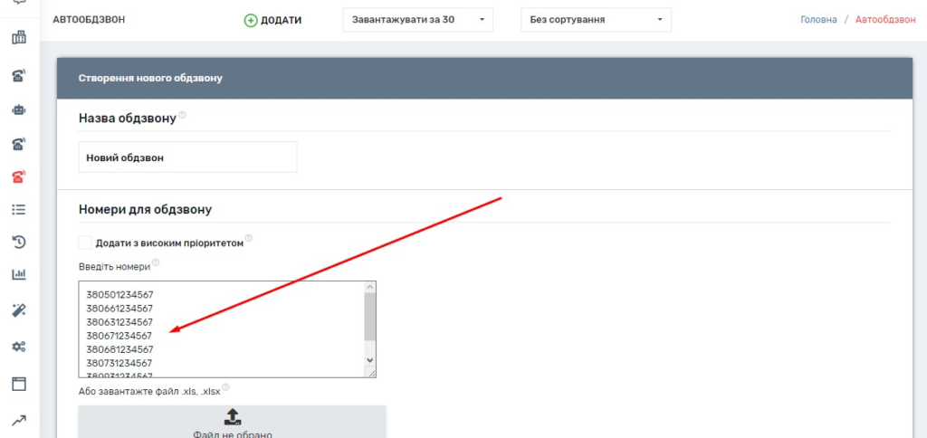The width and height of the screenshot is (927, 438).
Task: Click the magic wand sidebar icon
Action: coord(18,310)
